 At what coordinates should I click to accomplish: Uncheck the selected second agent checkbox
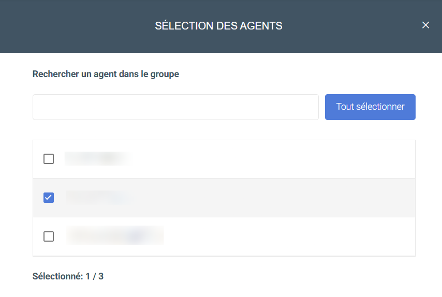pyautogui.click(x=49, y=198)
